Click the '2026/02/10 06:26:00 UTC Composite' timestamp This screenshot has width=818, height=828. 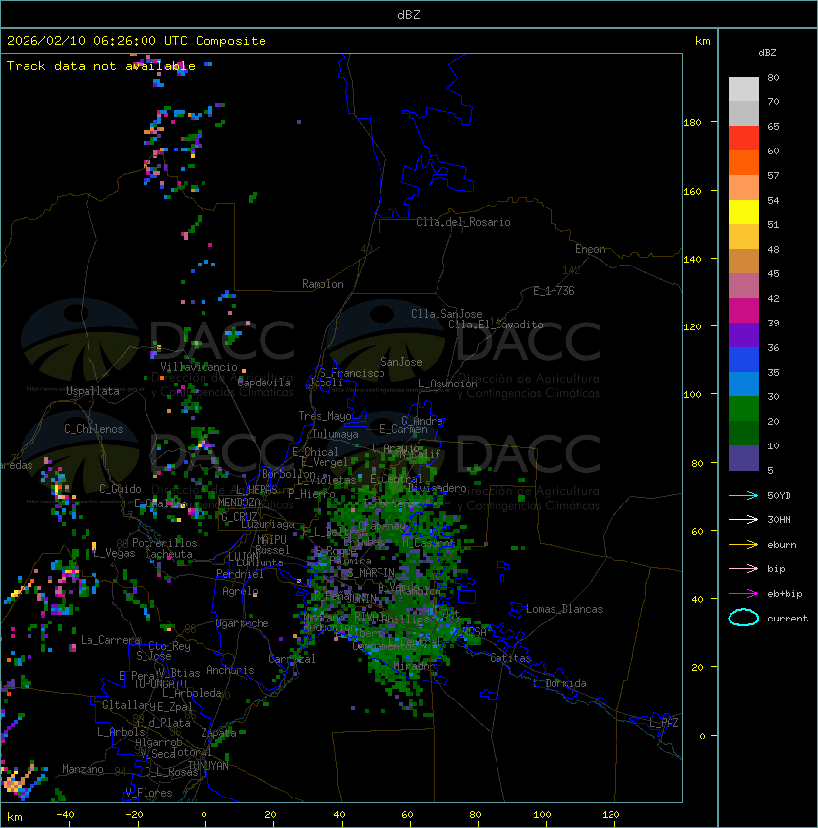[137, 41]
